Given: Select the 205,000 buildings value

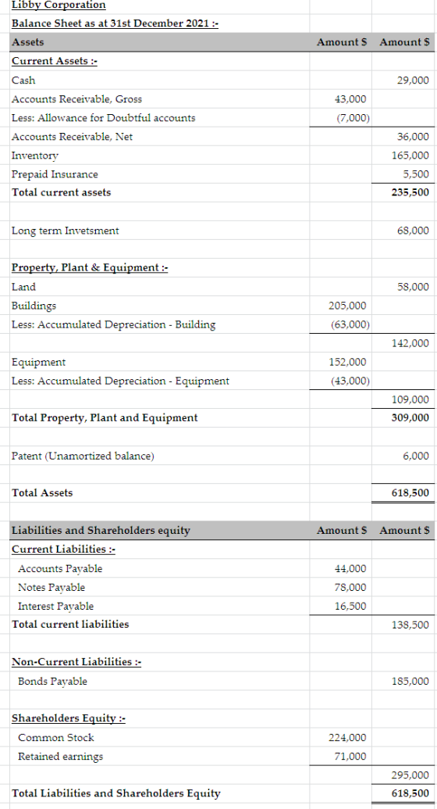Looking at the screenshot, I should point(348,306).
